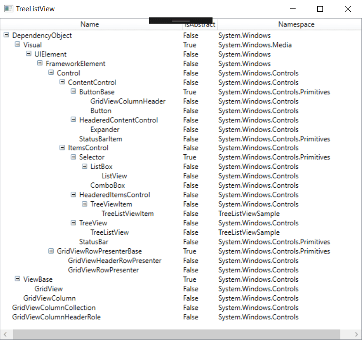Minimize the TreeListView window
The image size is (362, 340).
(293, 9)
